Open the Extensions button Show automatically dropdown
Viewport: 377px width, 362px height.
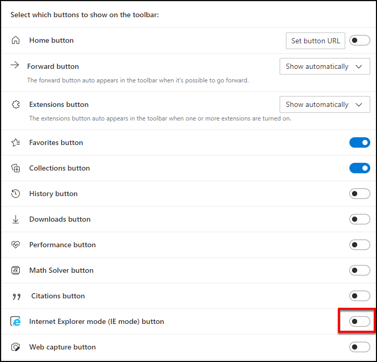(x=324, y=104)
